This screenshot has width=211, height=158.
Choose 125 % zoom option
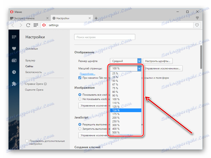pyautogui.click(x=126, y=107)
